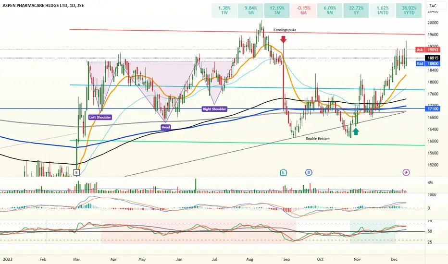This screenshot has height=264, width=448.
Task: Click the Mar label on time axis
Action: click(76, 259)
